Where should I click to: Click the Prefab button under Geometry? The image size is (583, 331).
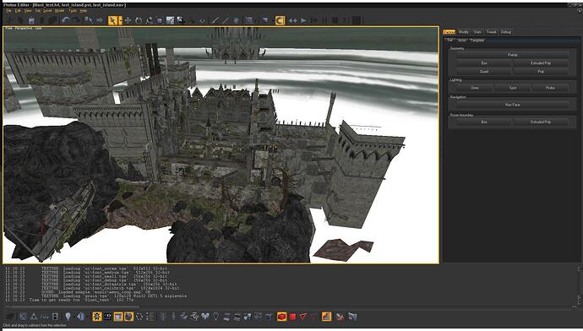point(512,55)
